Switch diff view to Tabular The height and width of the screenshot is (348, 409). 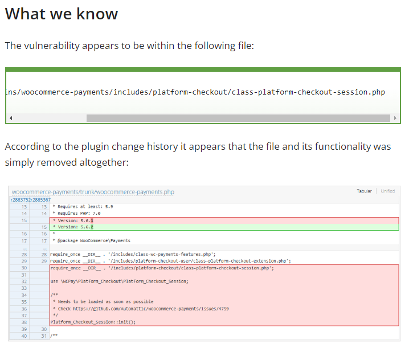[x=364, y=191]
